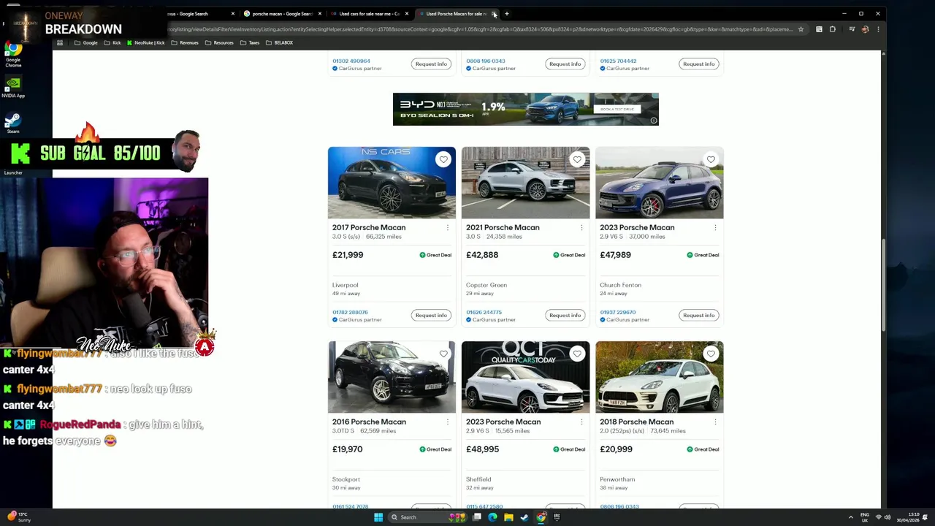The height and width of the screenshot is (526, 935).
Task: Show hidden system tray icons
Action: [850, 517]
